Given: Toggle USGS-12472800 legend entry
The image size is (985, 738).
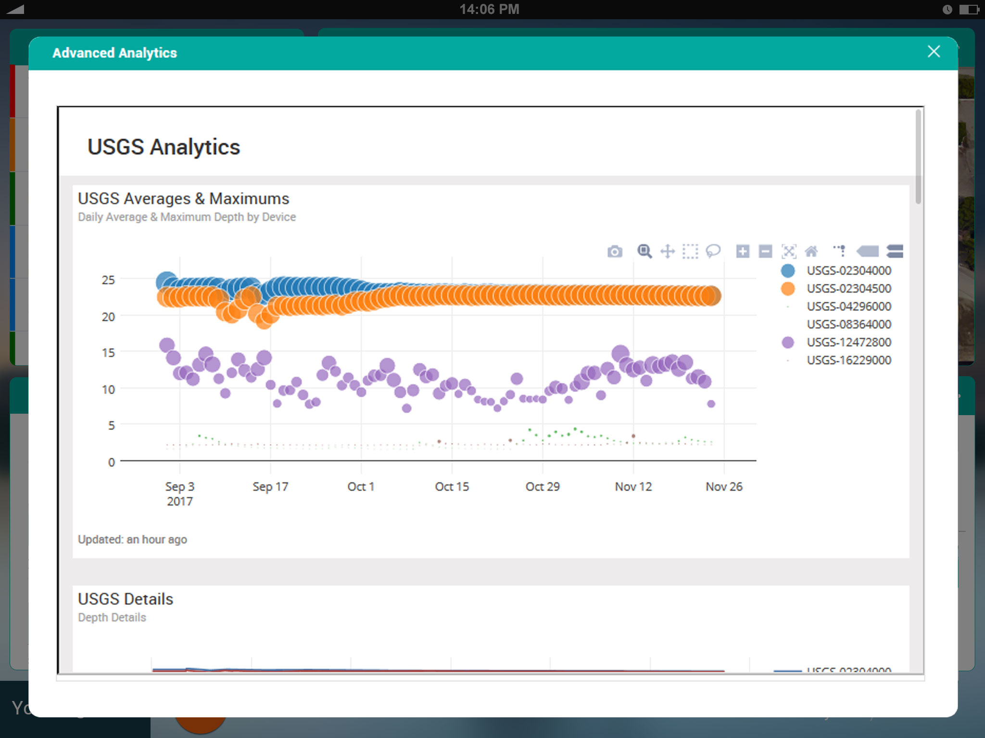Looking at the screenshot, I should click(x=848, y=342).
